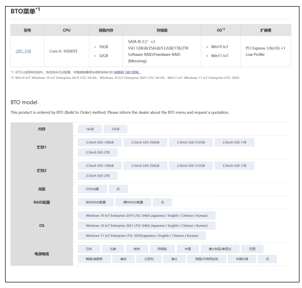Choose the 澳大利亚/新西兰 power cable
Image resolution: width=302 pixels, height=288 pixels.
tap(220, 249)
